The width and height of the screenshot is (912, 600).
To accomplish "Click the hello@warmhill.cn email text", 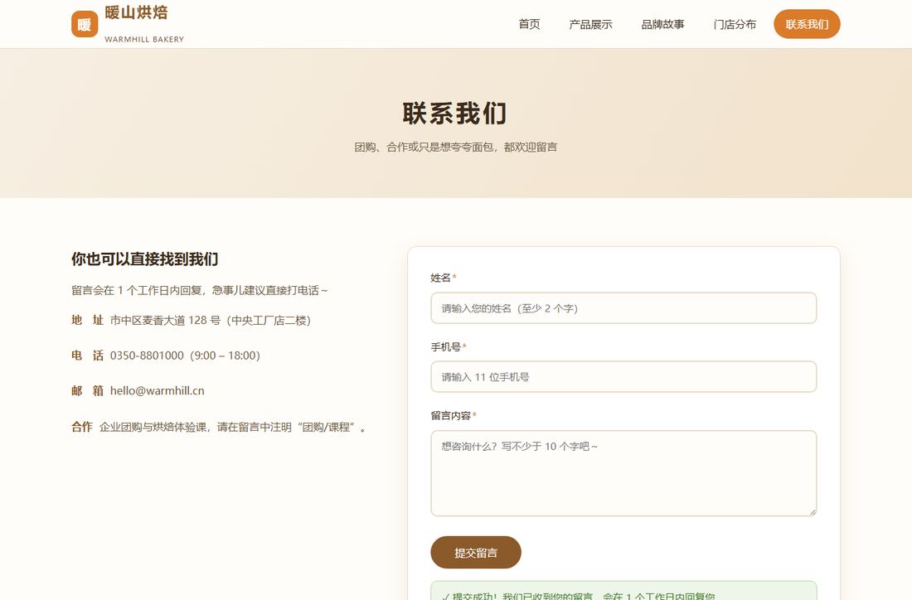I will (157, 390).
